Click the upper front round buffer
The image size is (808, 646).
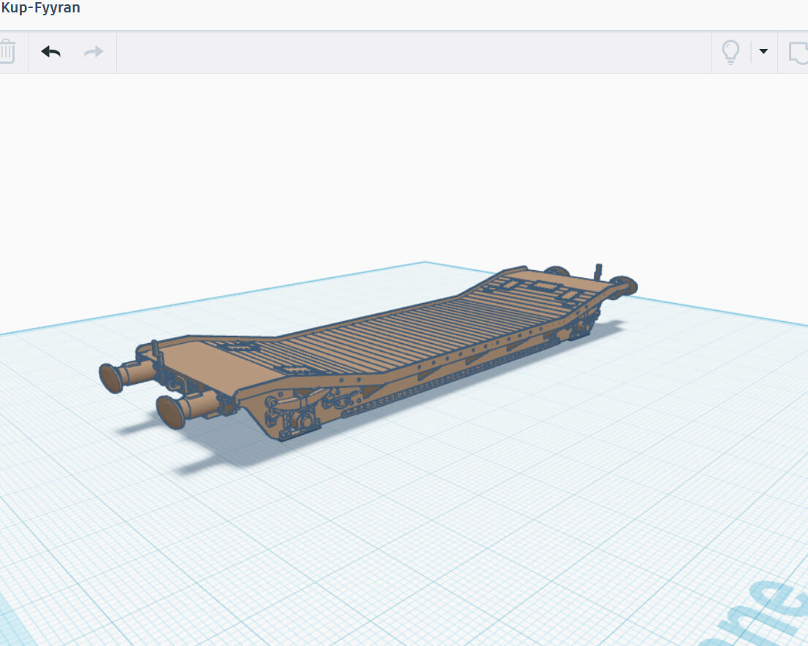pos(113,376)
